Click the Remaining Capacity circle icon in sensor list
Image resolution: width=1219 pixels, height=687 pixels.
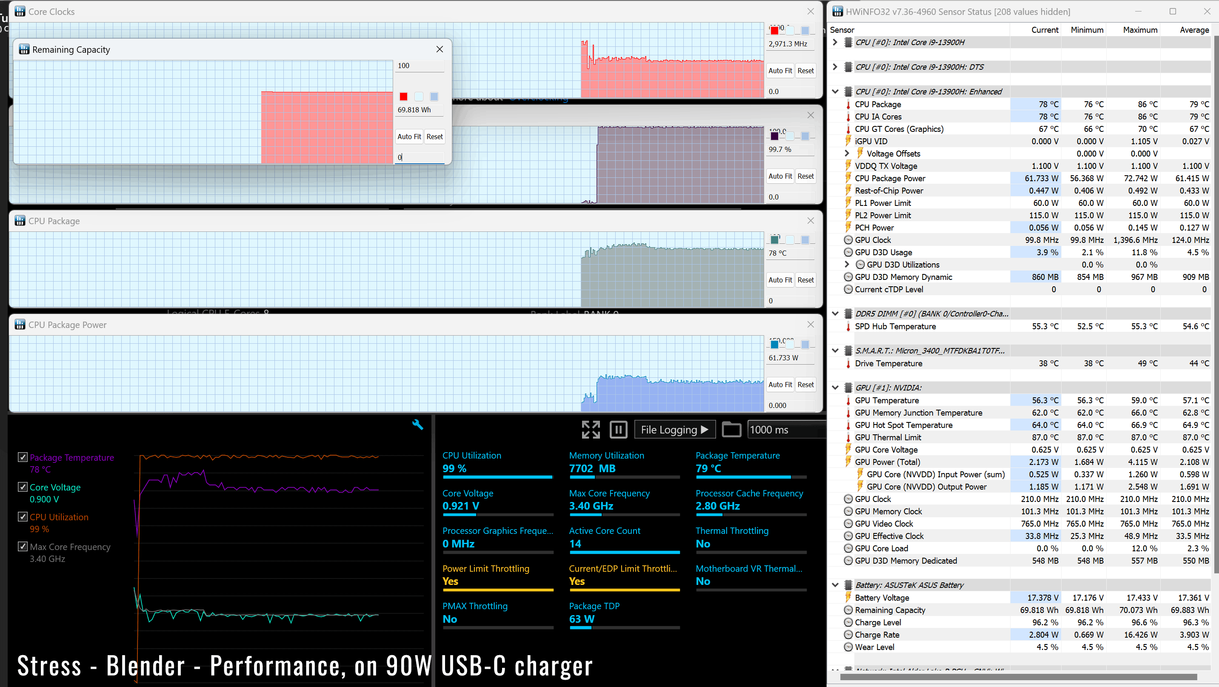tap(848, 610)
